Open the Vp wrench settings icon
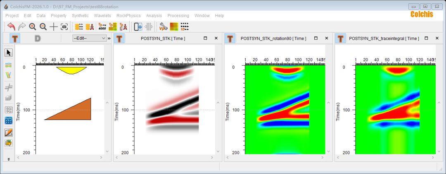Image resolution: width=446 pixels, height=174 pixels. click(164, 27)
